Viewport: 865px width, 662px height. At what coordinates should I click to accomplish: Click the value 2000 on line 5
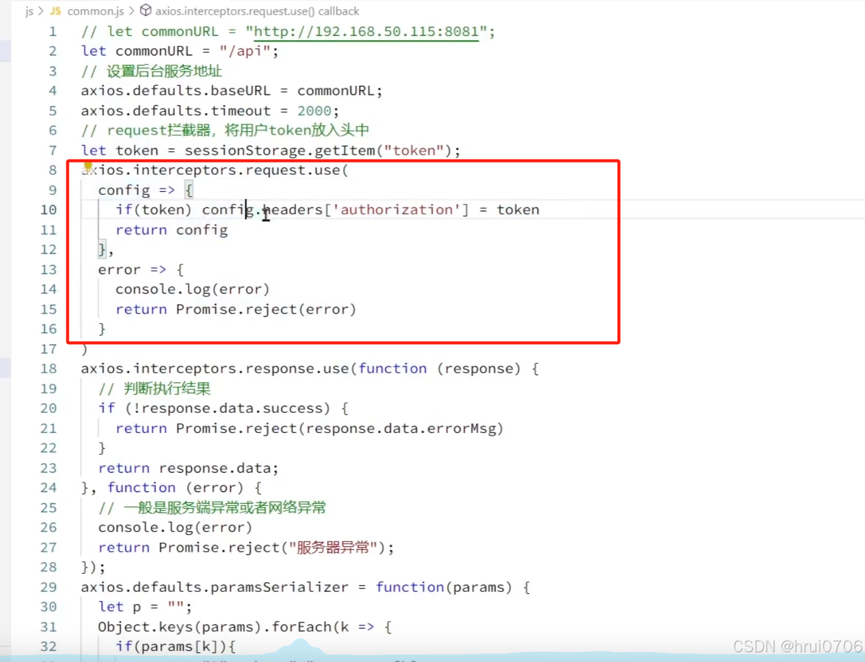click(314, 111)
